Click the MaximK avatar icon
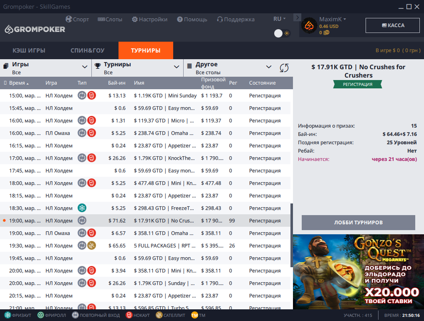The width and height of the screenshot is (424, 321). coord(309,26)
